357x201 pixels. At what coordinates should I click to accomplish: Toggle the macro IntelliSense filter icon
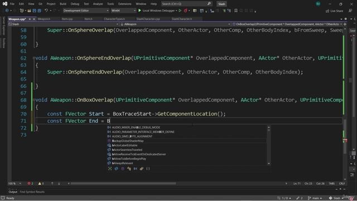(x=136, y=169)
